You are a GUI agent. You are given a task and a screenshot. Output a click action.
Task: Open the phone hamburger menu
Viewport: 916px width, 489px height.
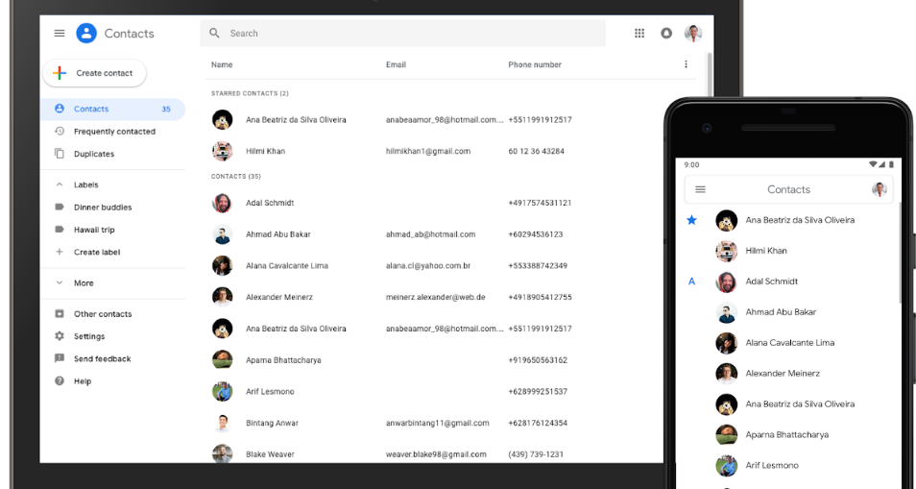700,189
